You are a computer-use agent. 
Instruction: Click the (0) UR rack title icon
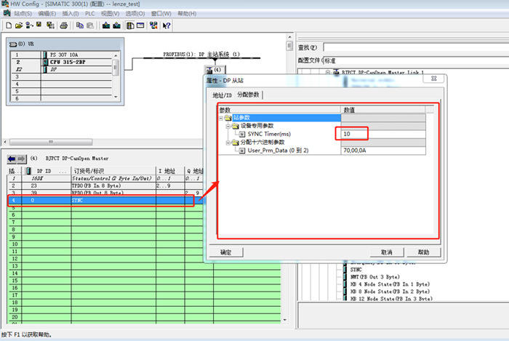(x=13, y=44)
